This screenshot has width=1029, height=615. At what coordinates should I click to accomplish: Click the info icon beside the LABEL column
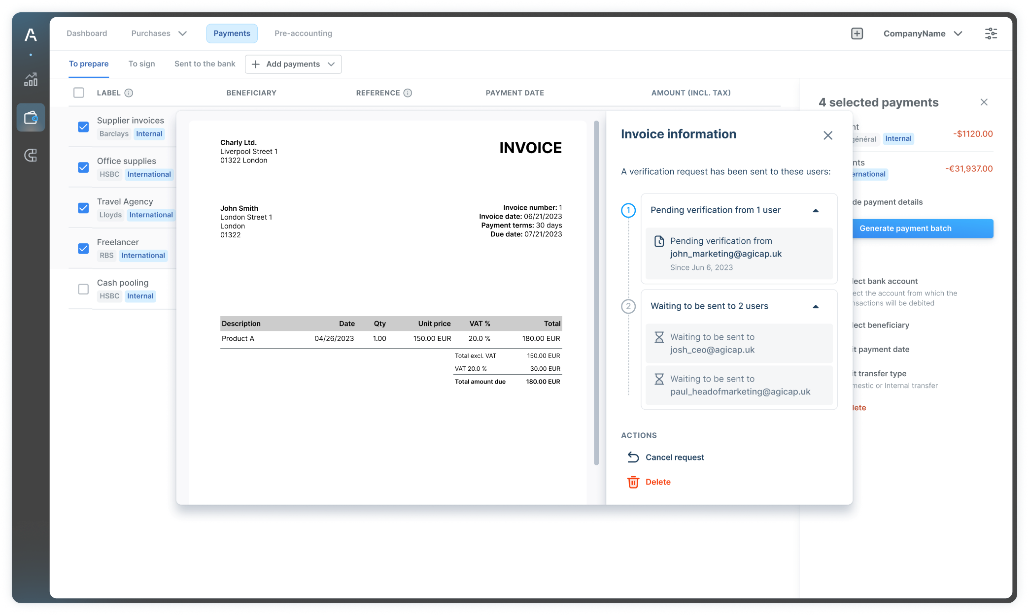click(129, 93)
